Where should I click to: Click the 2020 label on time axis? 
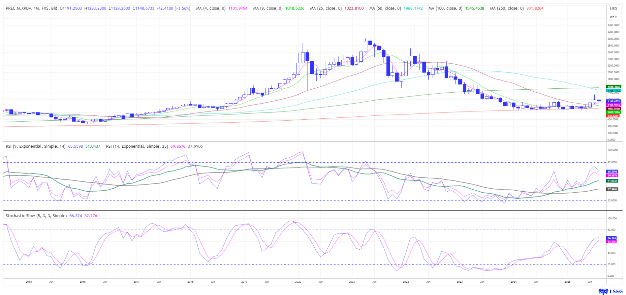click(298, 281)
